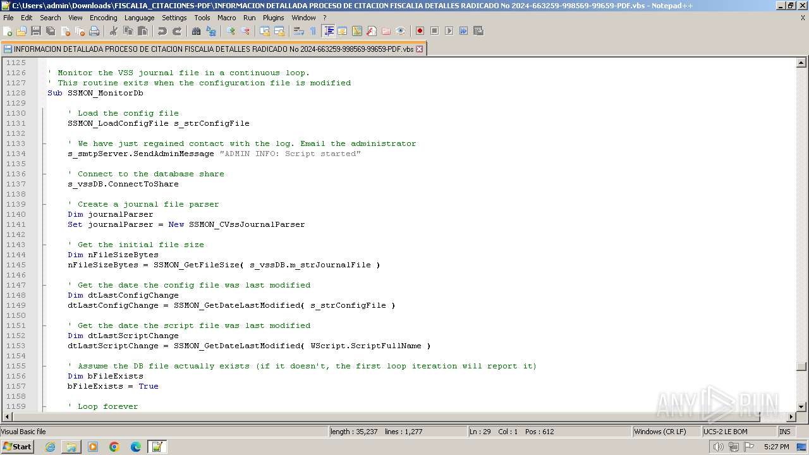Click the Open file toolbar icon

(21, 31)
